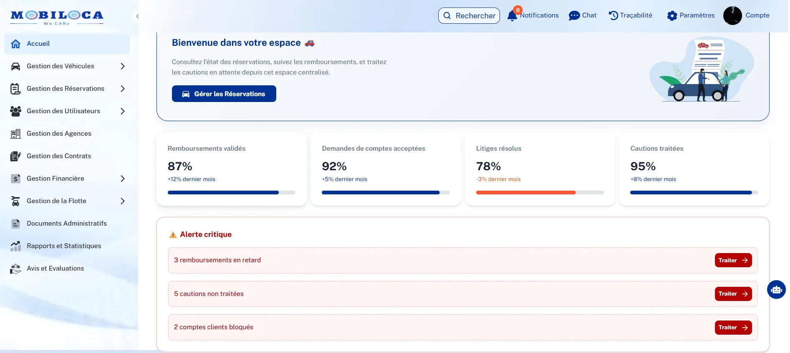Expand the Gestion de la Flotte chevron
Screen dimensions: 790x353
point(122,201)
